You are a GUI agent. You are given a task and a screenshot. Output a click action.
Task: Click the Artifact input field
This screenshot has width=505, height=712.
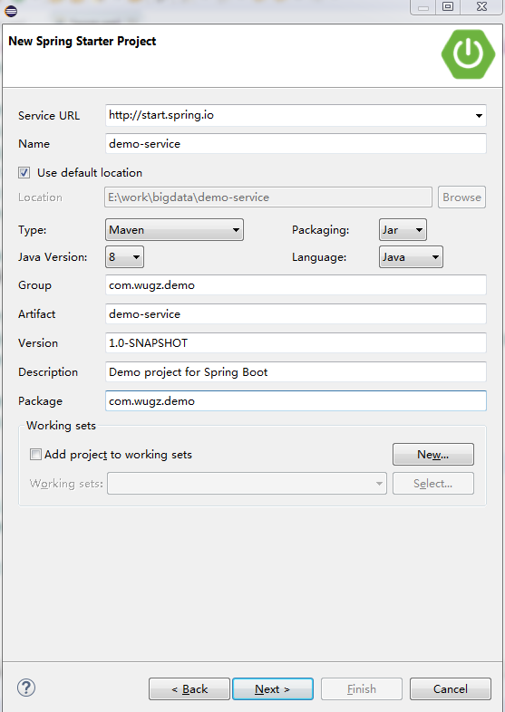pyautogui.click(x=296, y=313)
